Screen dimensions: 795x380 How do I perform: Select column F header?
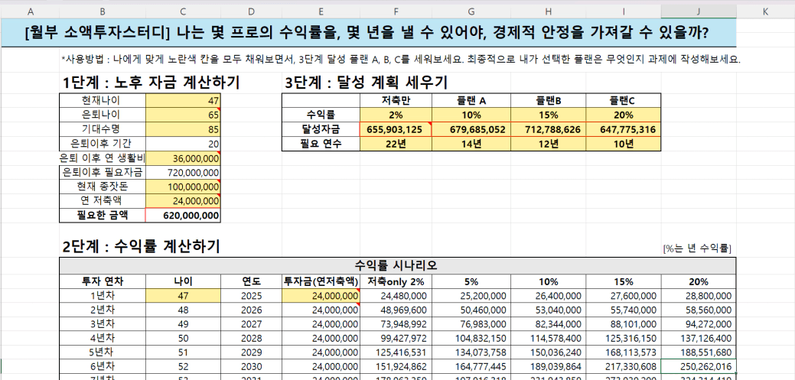[x=396, y=11]
